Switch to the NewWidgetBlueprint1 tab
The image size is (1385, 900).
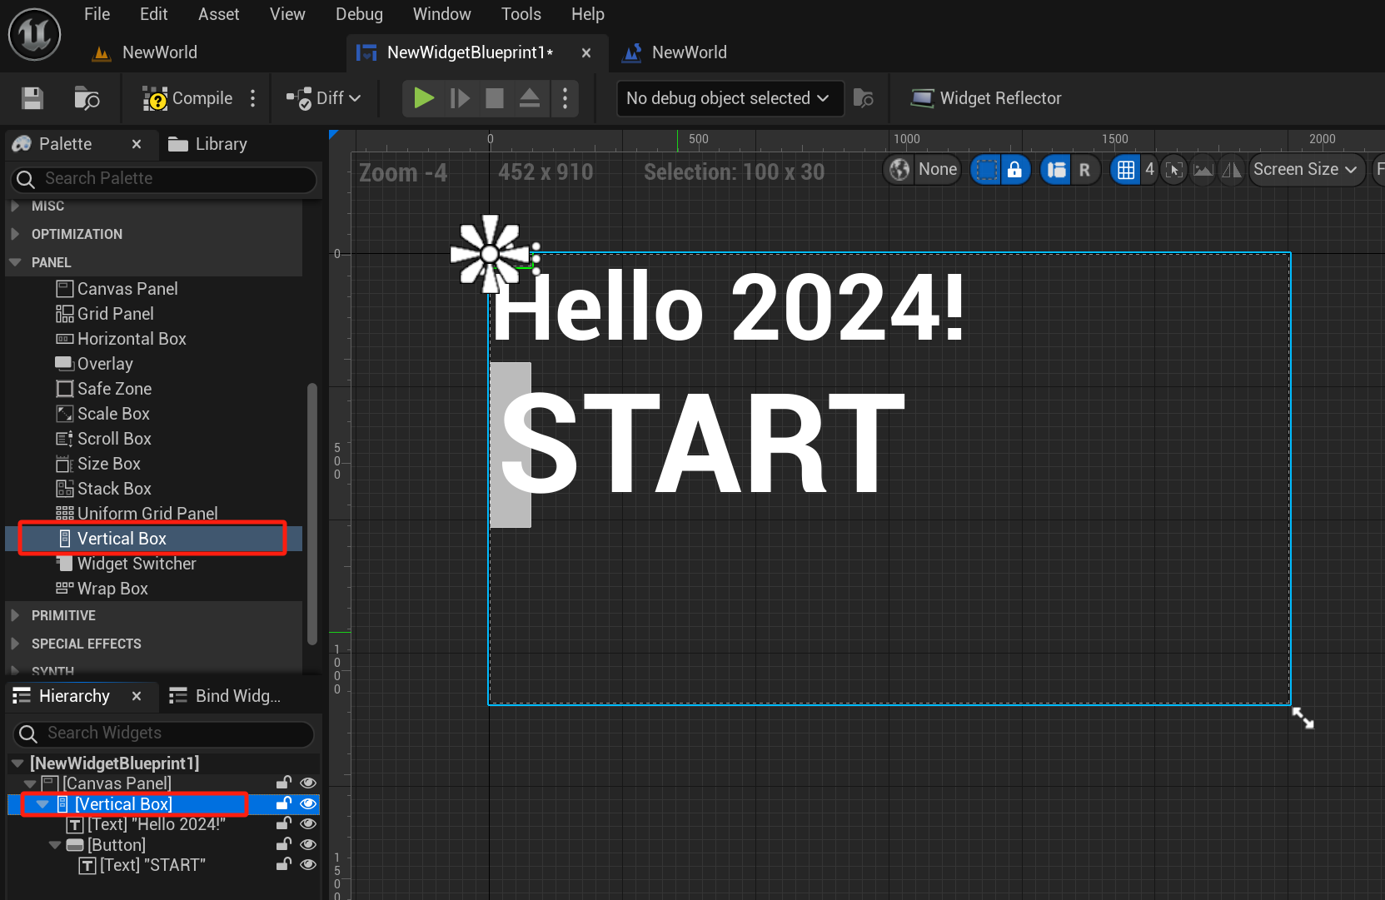(x=469, y=52)
